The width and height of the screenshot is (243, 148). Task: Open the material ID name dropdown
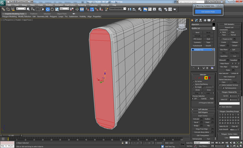point(229,103)
